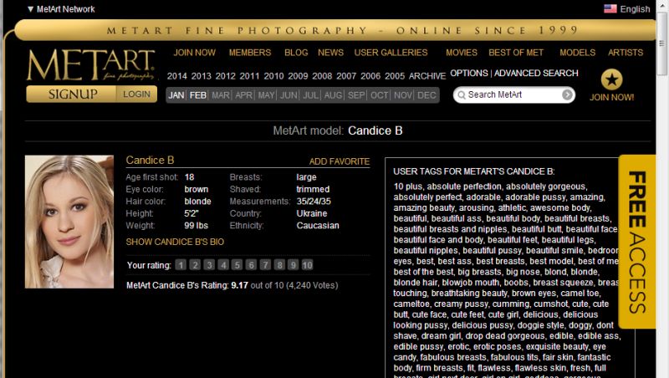Click the US flag language icon

pyautogui.click(x=610, y=9)
